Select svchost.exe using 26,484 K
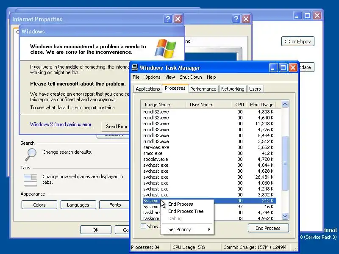Image resolution: width=339 pixels, height=254 pixels. pos(209,177)
